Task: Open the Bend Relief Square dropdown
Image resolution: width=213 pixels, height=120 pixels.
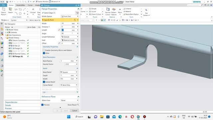Action: click(69, 72)
